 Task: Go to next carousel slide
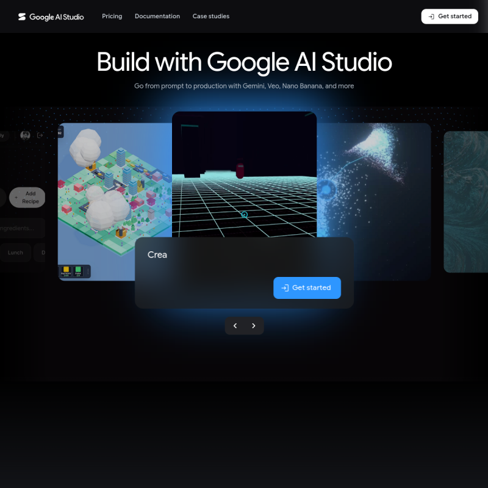tap(253, 326)
